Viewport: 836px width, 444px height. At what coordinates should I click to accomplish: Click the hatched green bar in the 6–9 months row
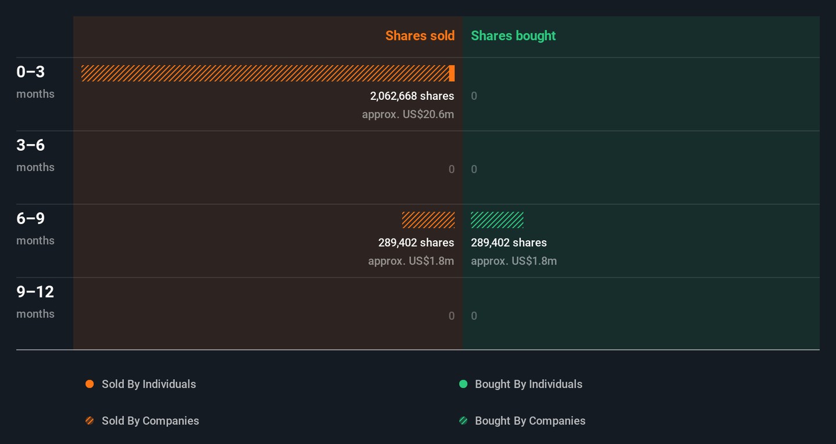497,220
